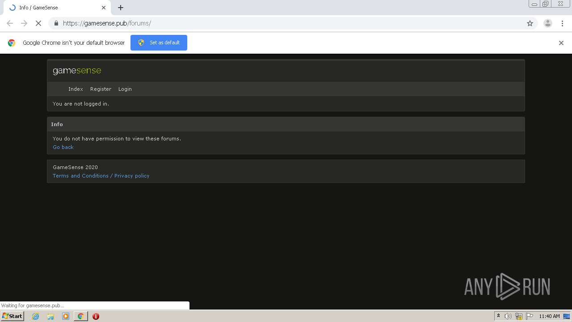The width and height of the screenshot is (572, 322).
Task: Click the 11:40 AM clock
Action: tap(549, 316)
